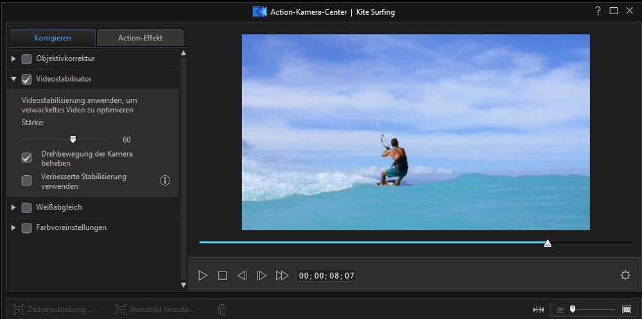Enable Verbesserte Stabilisierung verwenden checkbox

coord(27,180)
